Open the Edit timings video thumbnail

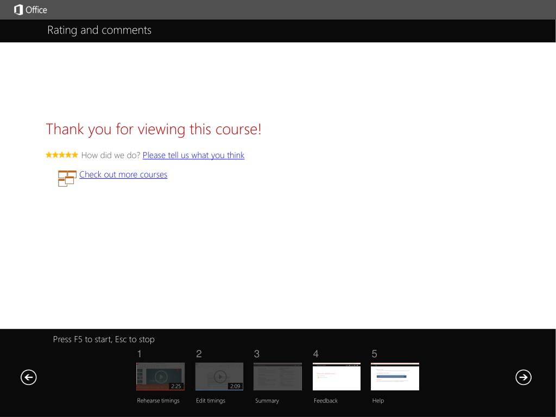pos(219,376)
